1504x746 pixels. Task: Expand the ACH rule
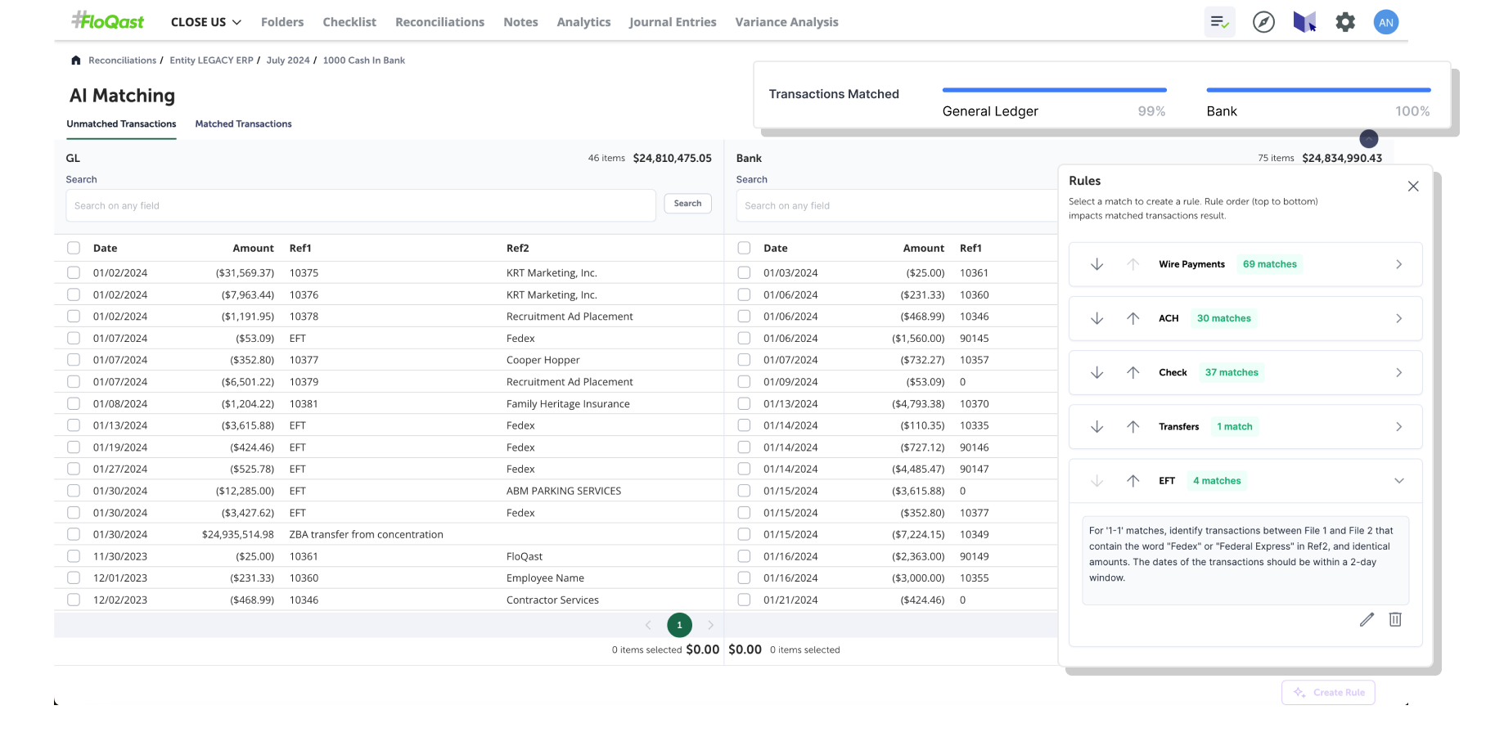(x=1398, y=318)
